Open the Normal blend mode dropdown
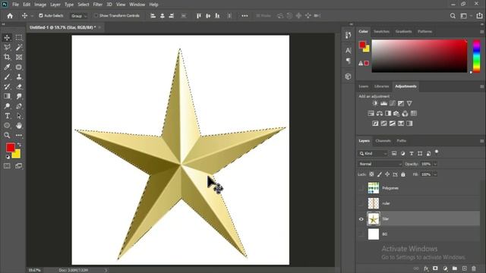 [x=380, y=164]
